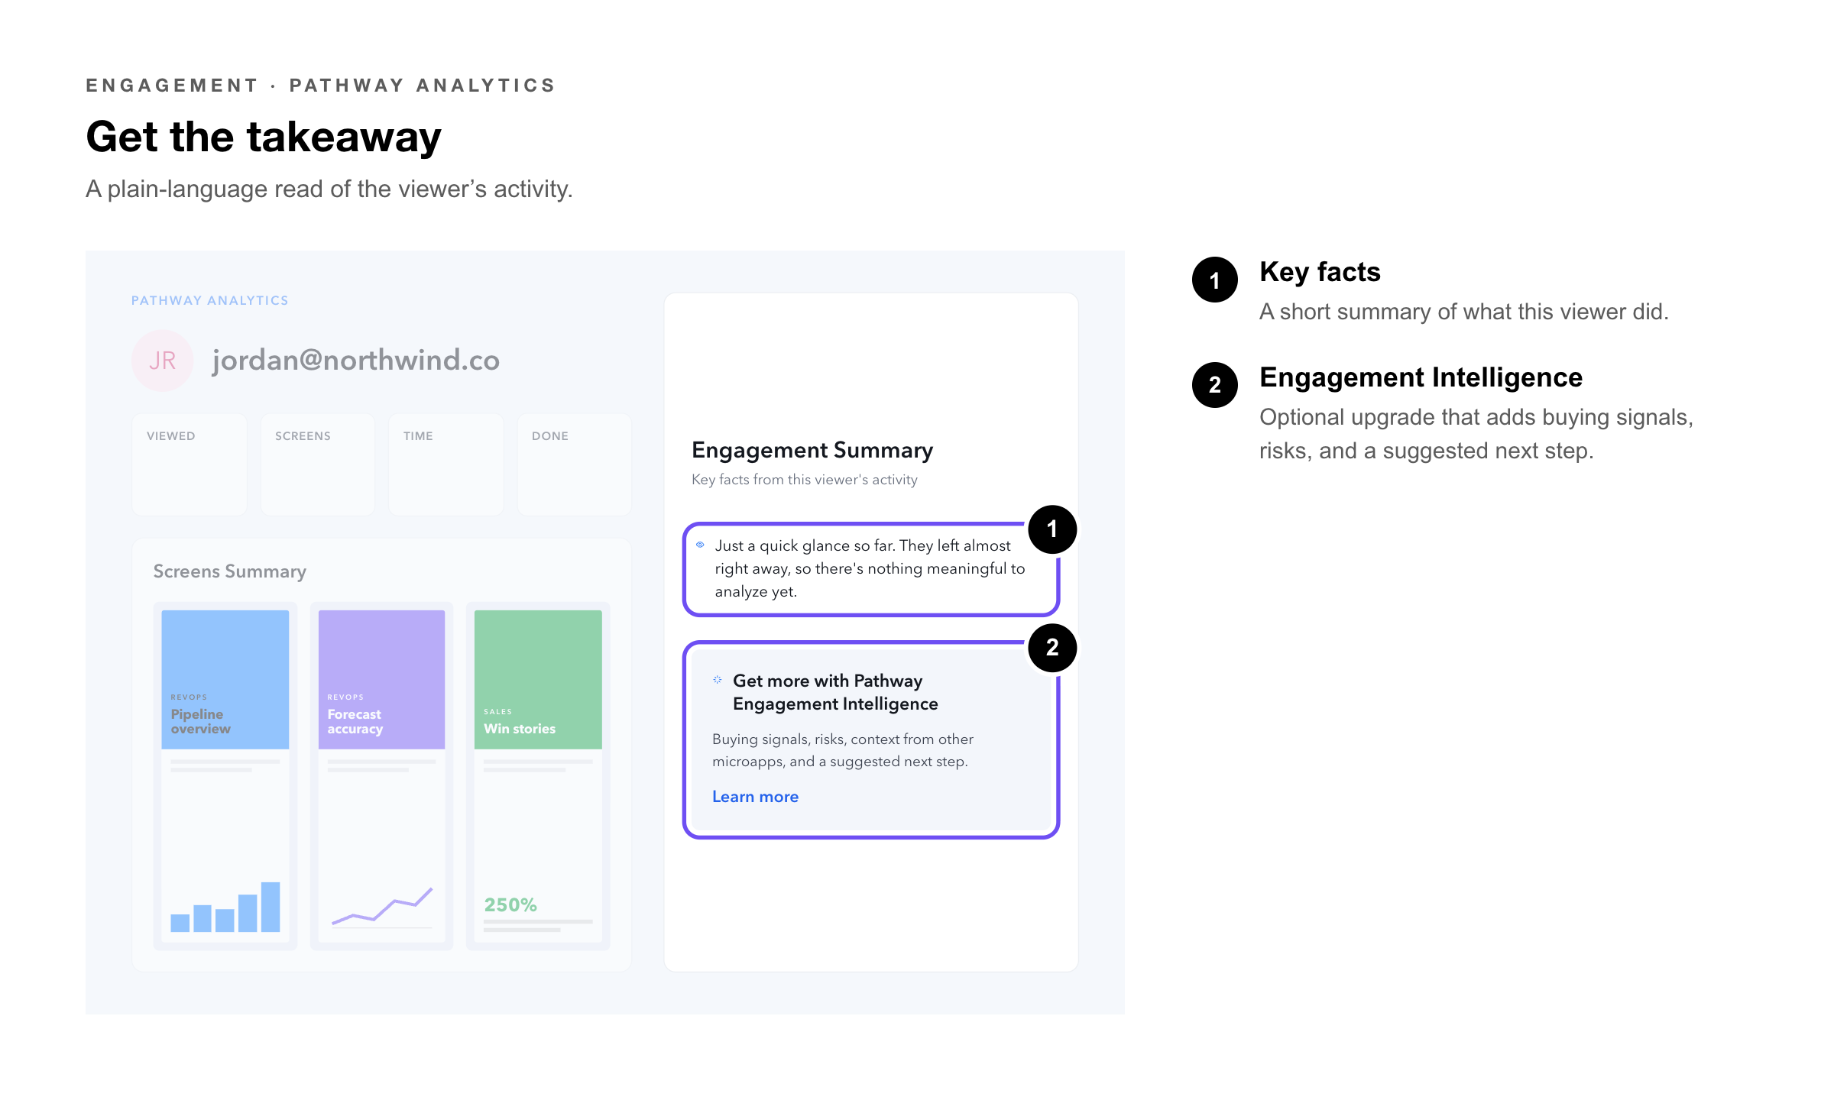The height and width of the screenshot is (1100, 1834).
Task: Click 'Get more with Pathway Engagement Intelligence' title
Action: [835, 692]
